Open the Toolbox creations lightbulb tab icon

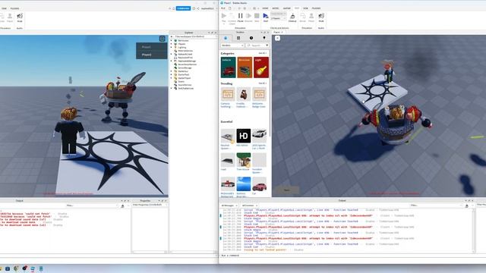[x=264, y=38]
